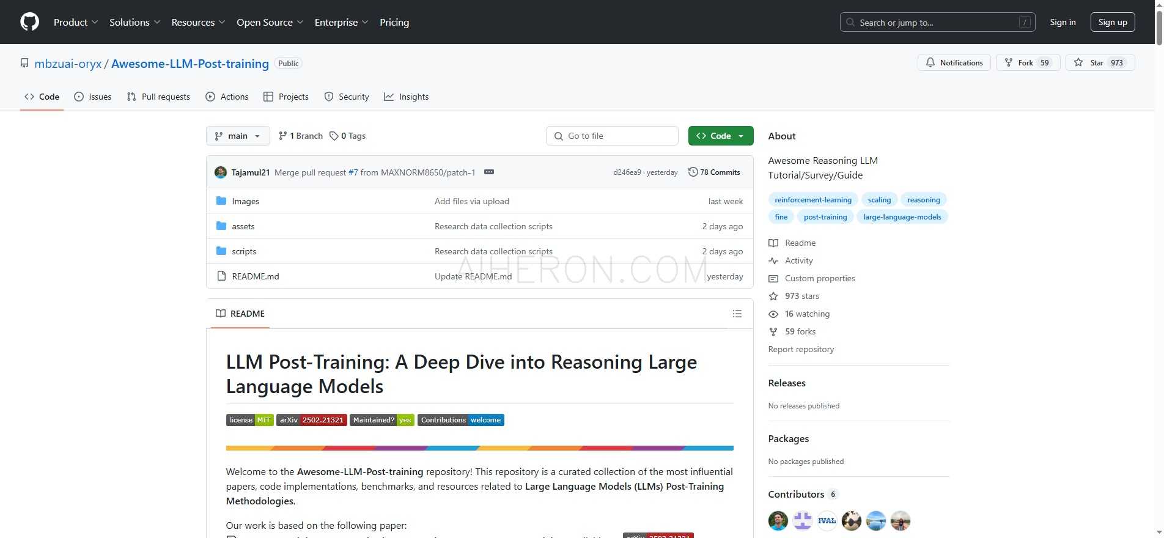Click the three-dot commit message expander
This screenshot has width=1164, height=538.
[489, 172]
